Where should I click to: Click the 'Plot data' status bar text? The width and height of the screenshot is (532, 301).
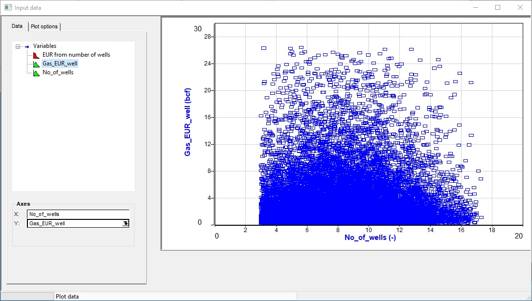(x=67, y=297)
